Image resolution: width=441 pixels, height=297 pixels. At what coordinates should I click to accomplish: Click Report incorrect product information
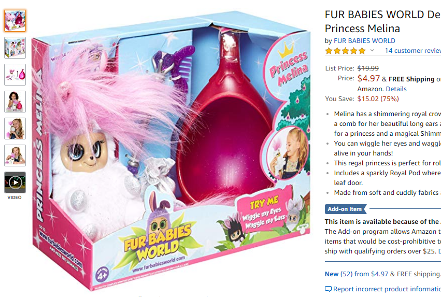pyautogui.click(x=387, y=289)
